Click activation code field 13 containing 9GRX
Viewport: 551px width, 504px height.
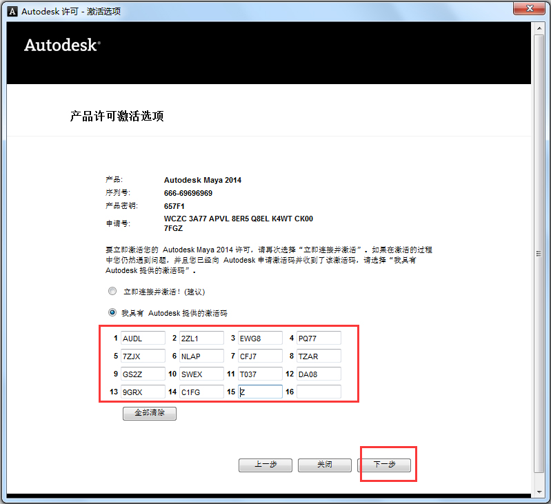click(143, 392)
